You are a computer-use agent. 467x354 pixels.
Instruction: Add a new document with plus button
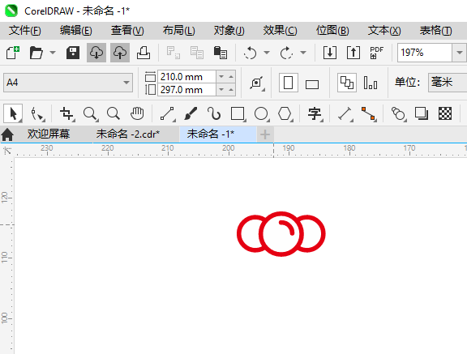(265, 134)
